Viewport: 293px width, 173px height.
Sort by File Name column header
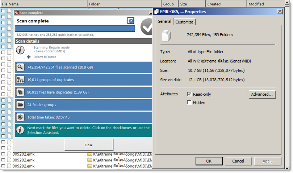click(44, 4)
